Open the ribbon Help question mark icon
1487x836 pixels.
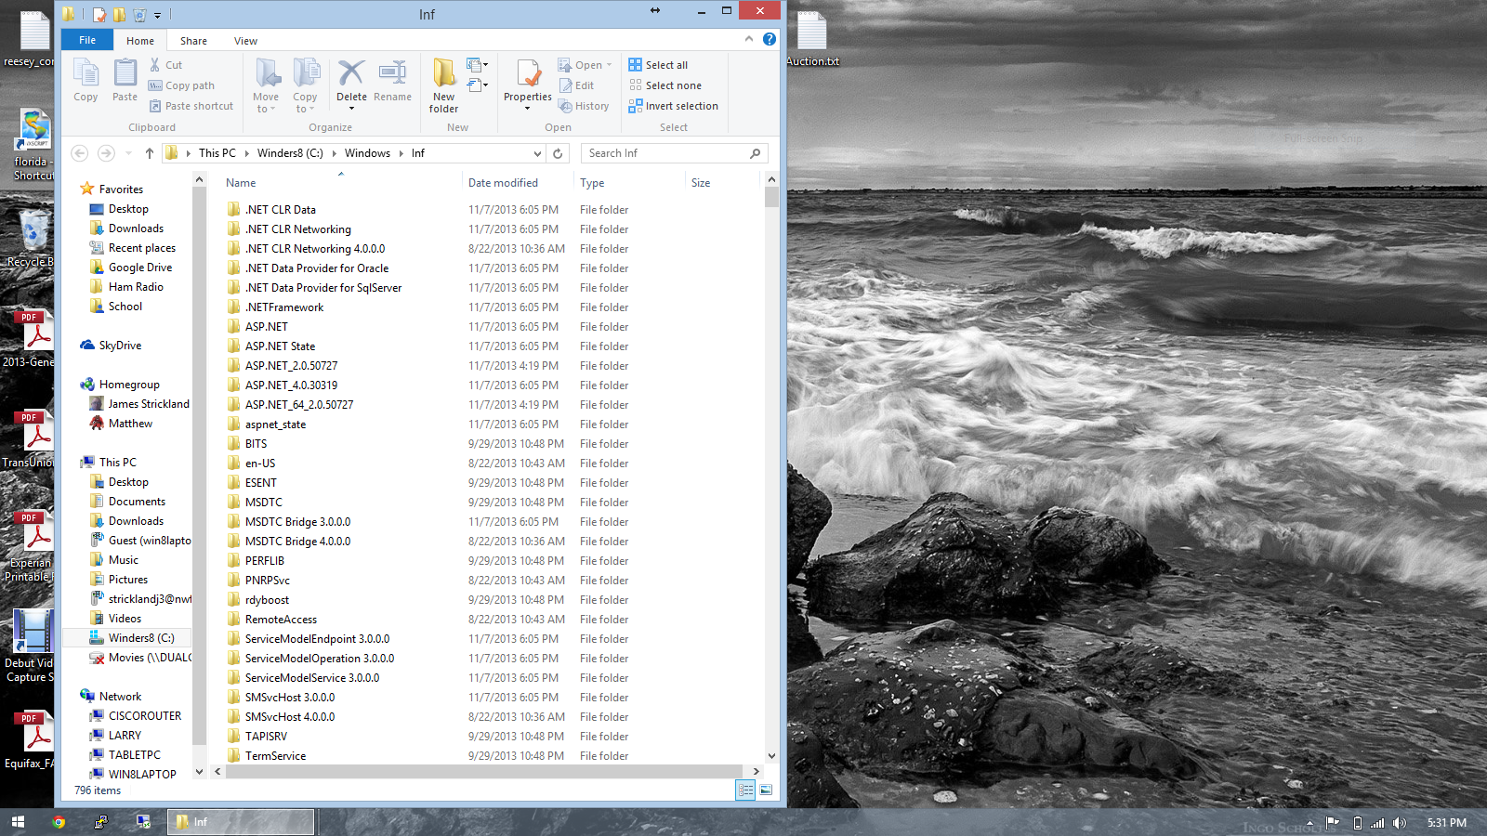(770, 39)
